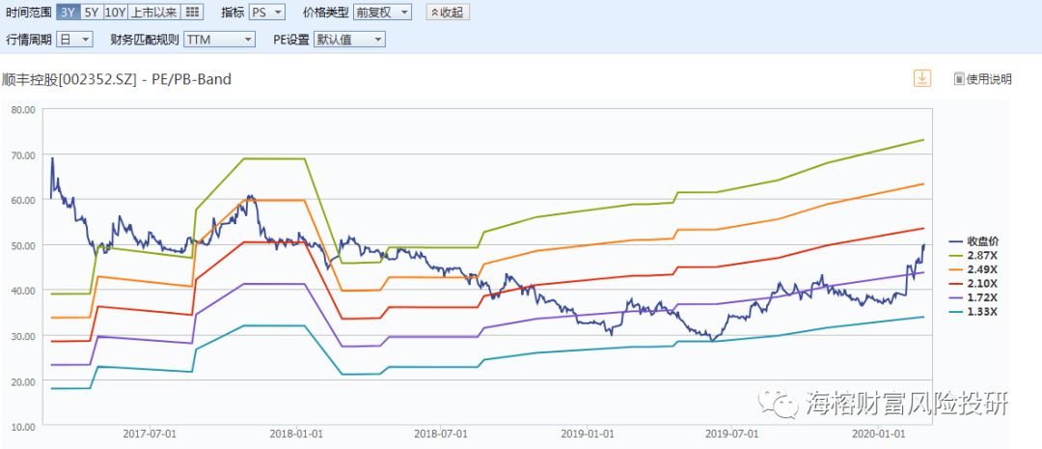
Task: Select the 上市以来 time range
Action: click(153, 12)
